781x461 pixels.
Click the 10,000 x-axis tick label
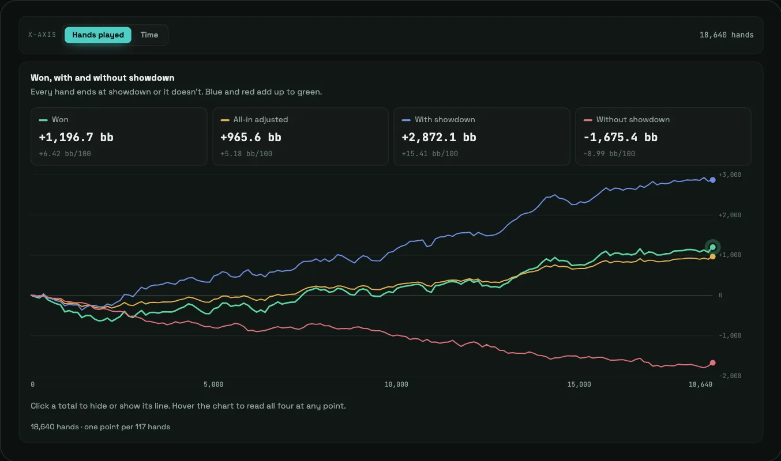pos(396,384)
